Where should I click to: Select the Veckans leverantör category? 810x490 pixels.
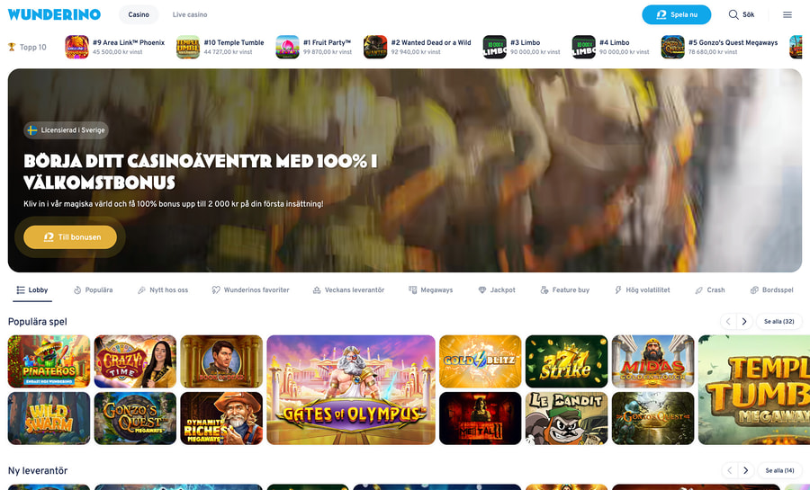[x=348, y=290]
